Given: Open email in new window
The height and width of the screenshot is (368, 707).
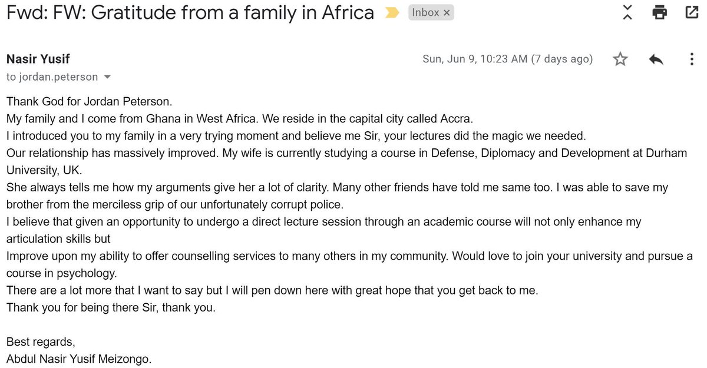Looking at the screenshot, I should [x=690, y=12].
